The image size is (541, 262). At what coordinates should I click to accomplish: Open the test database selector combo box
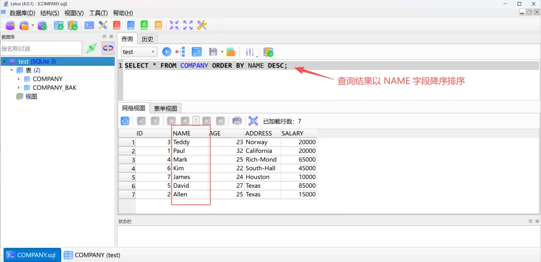(139, 52)
